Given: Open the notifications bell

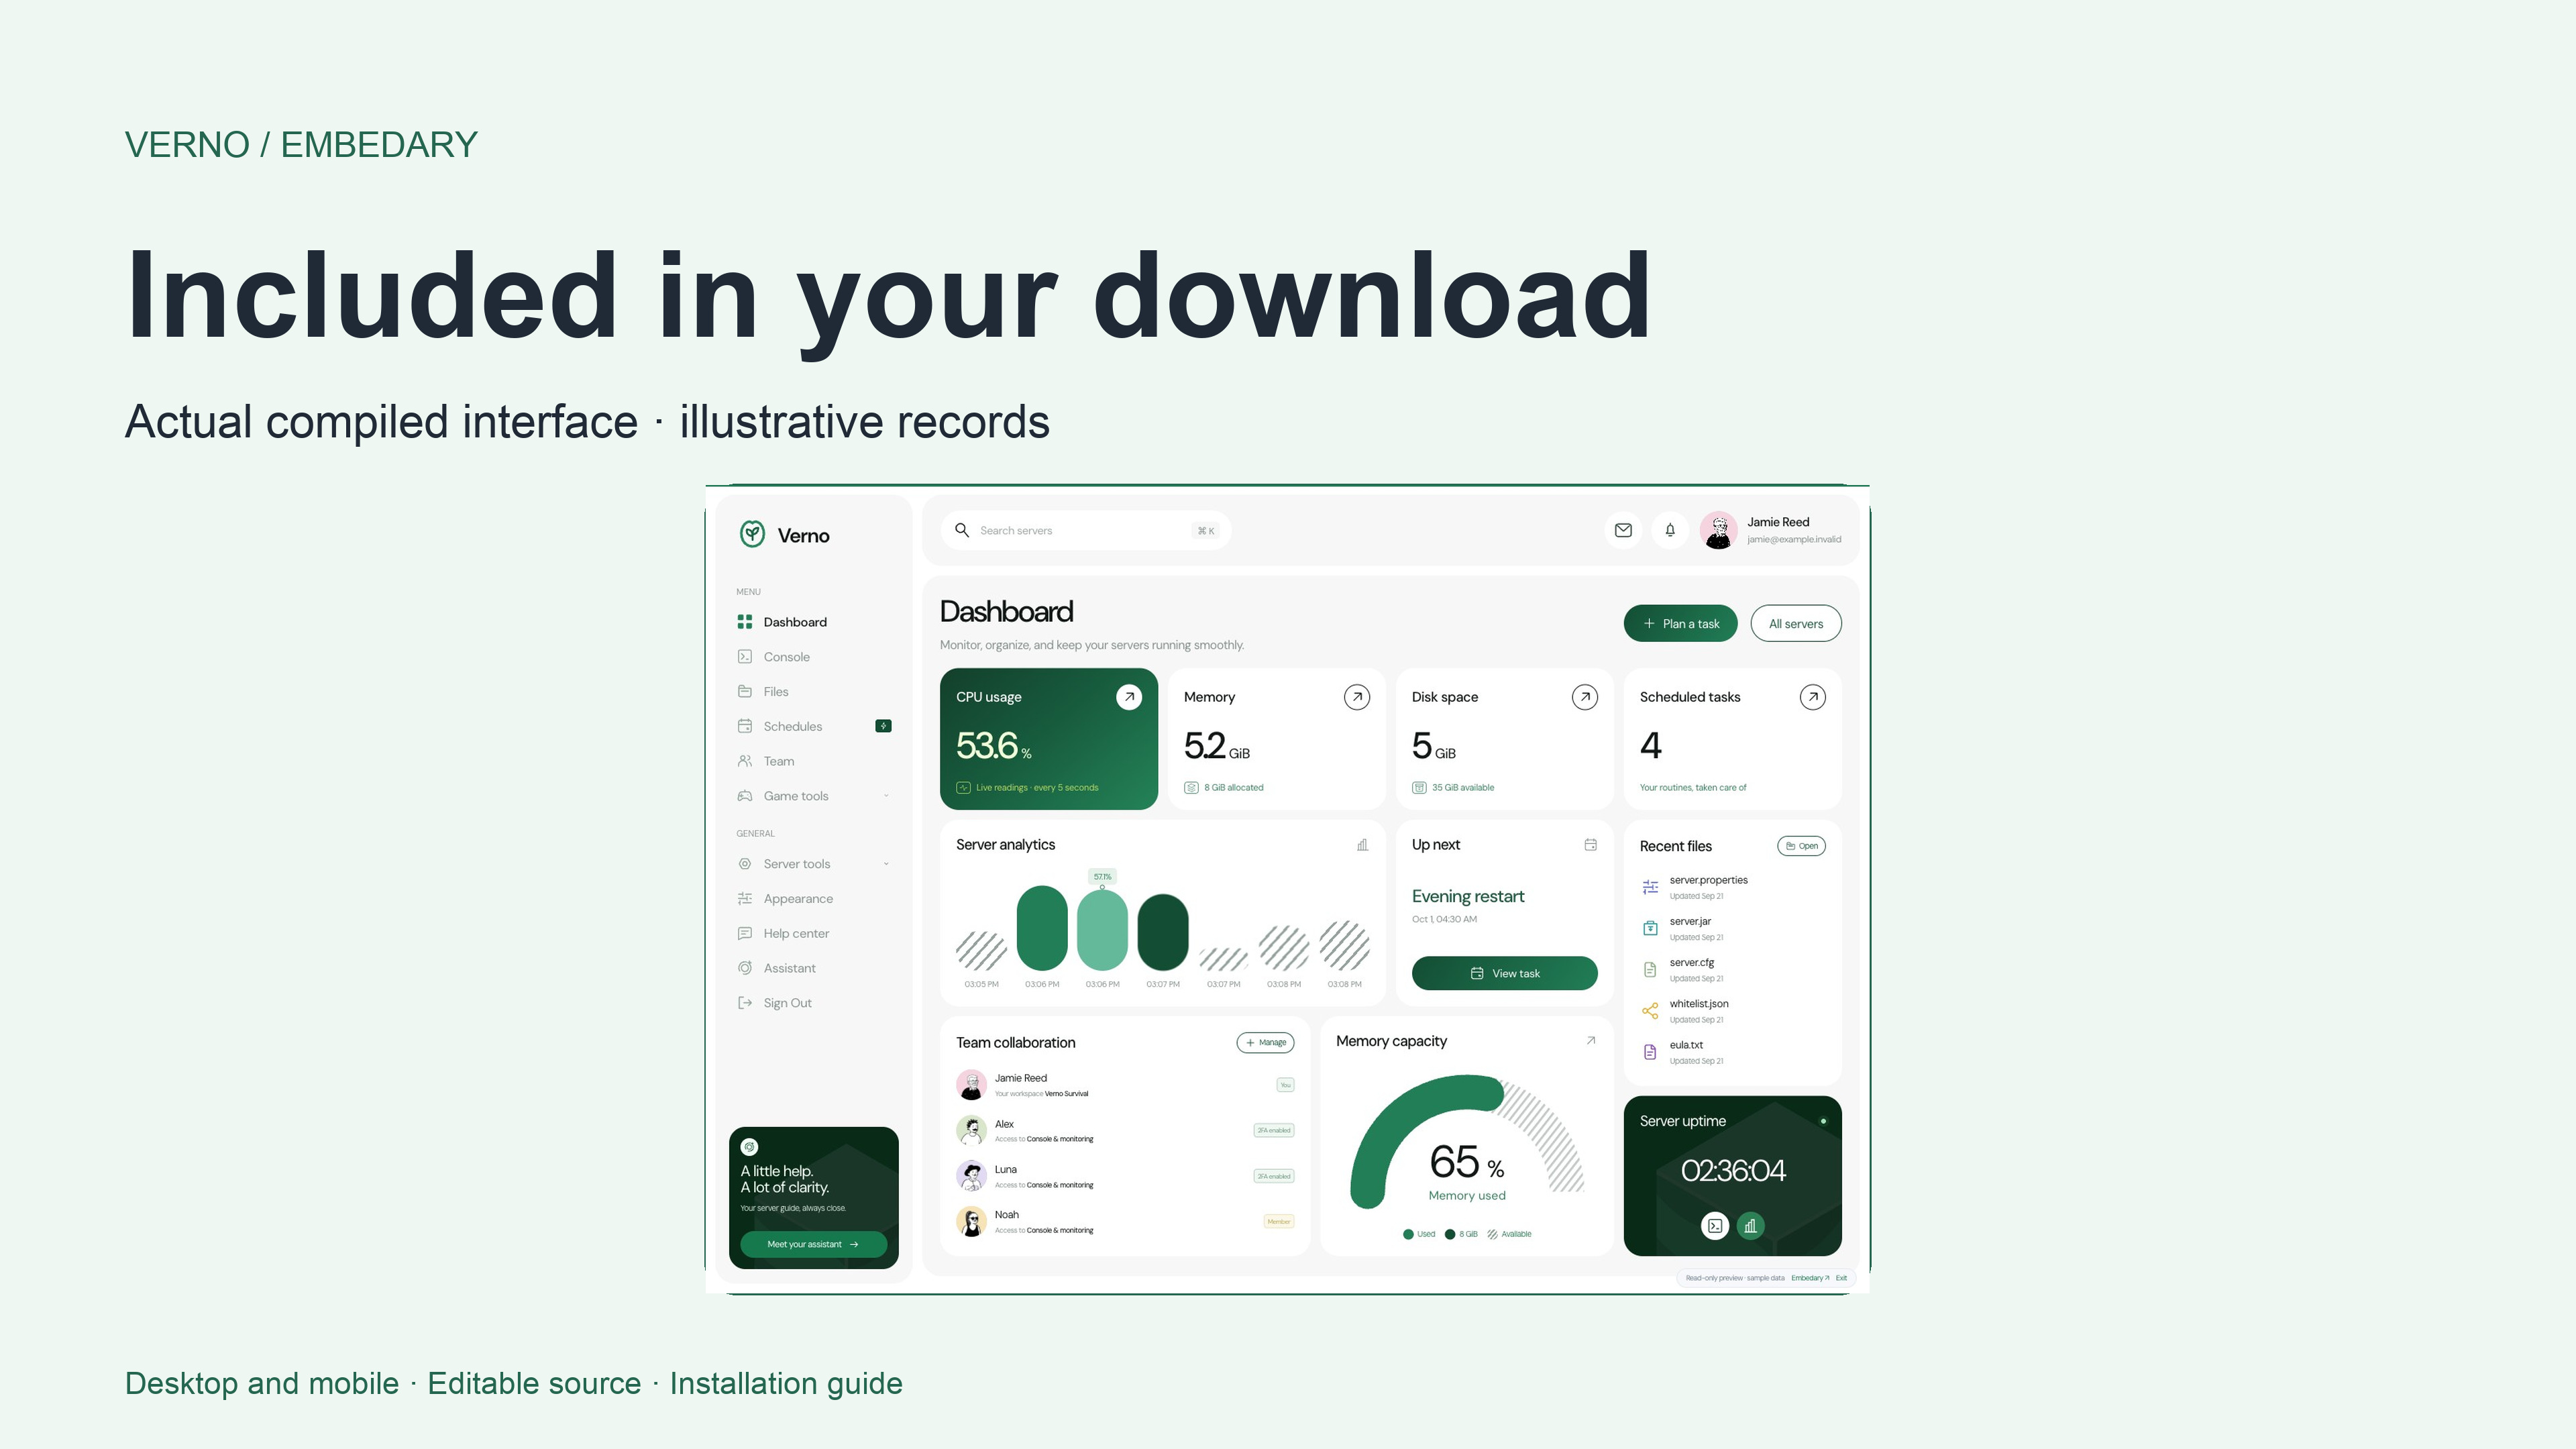Looking at the screenshot, I should coord(1670,530).
